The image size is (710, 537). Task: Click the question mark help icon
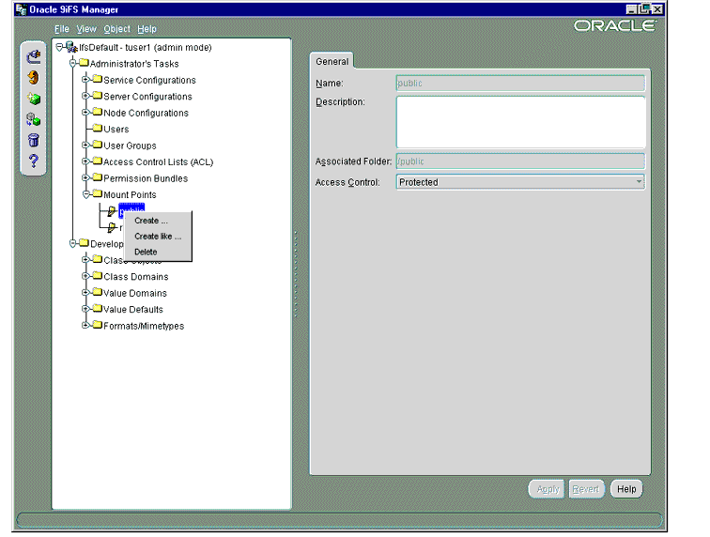[x=34, y=161]
